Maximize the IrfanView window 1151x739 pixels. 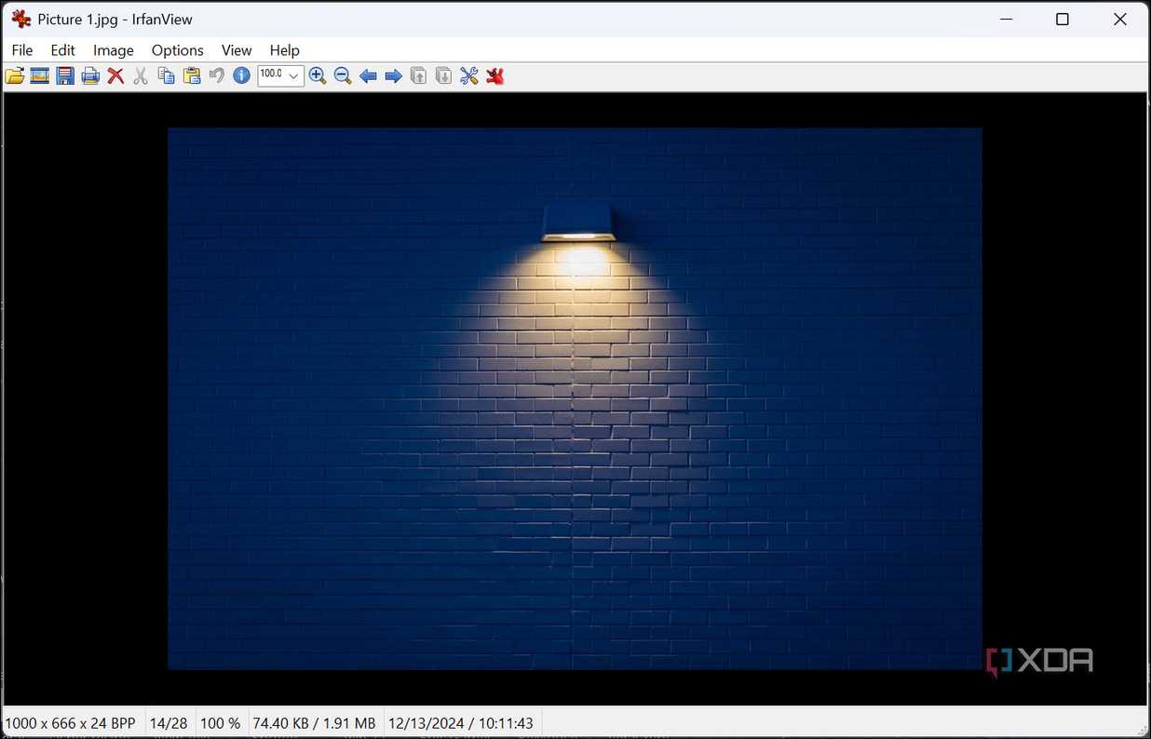pos(1063,19)
